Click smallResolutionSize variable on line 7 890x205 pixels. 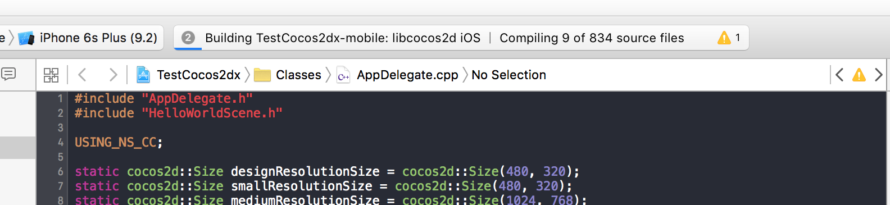coord(302,186)
